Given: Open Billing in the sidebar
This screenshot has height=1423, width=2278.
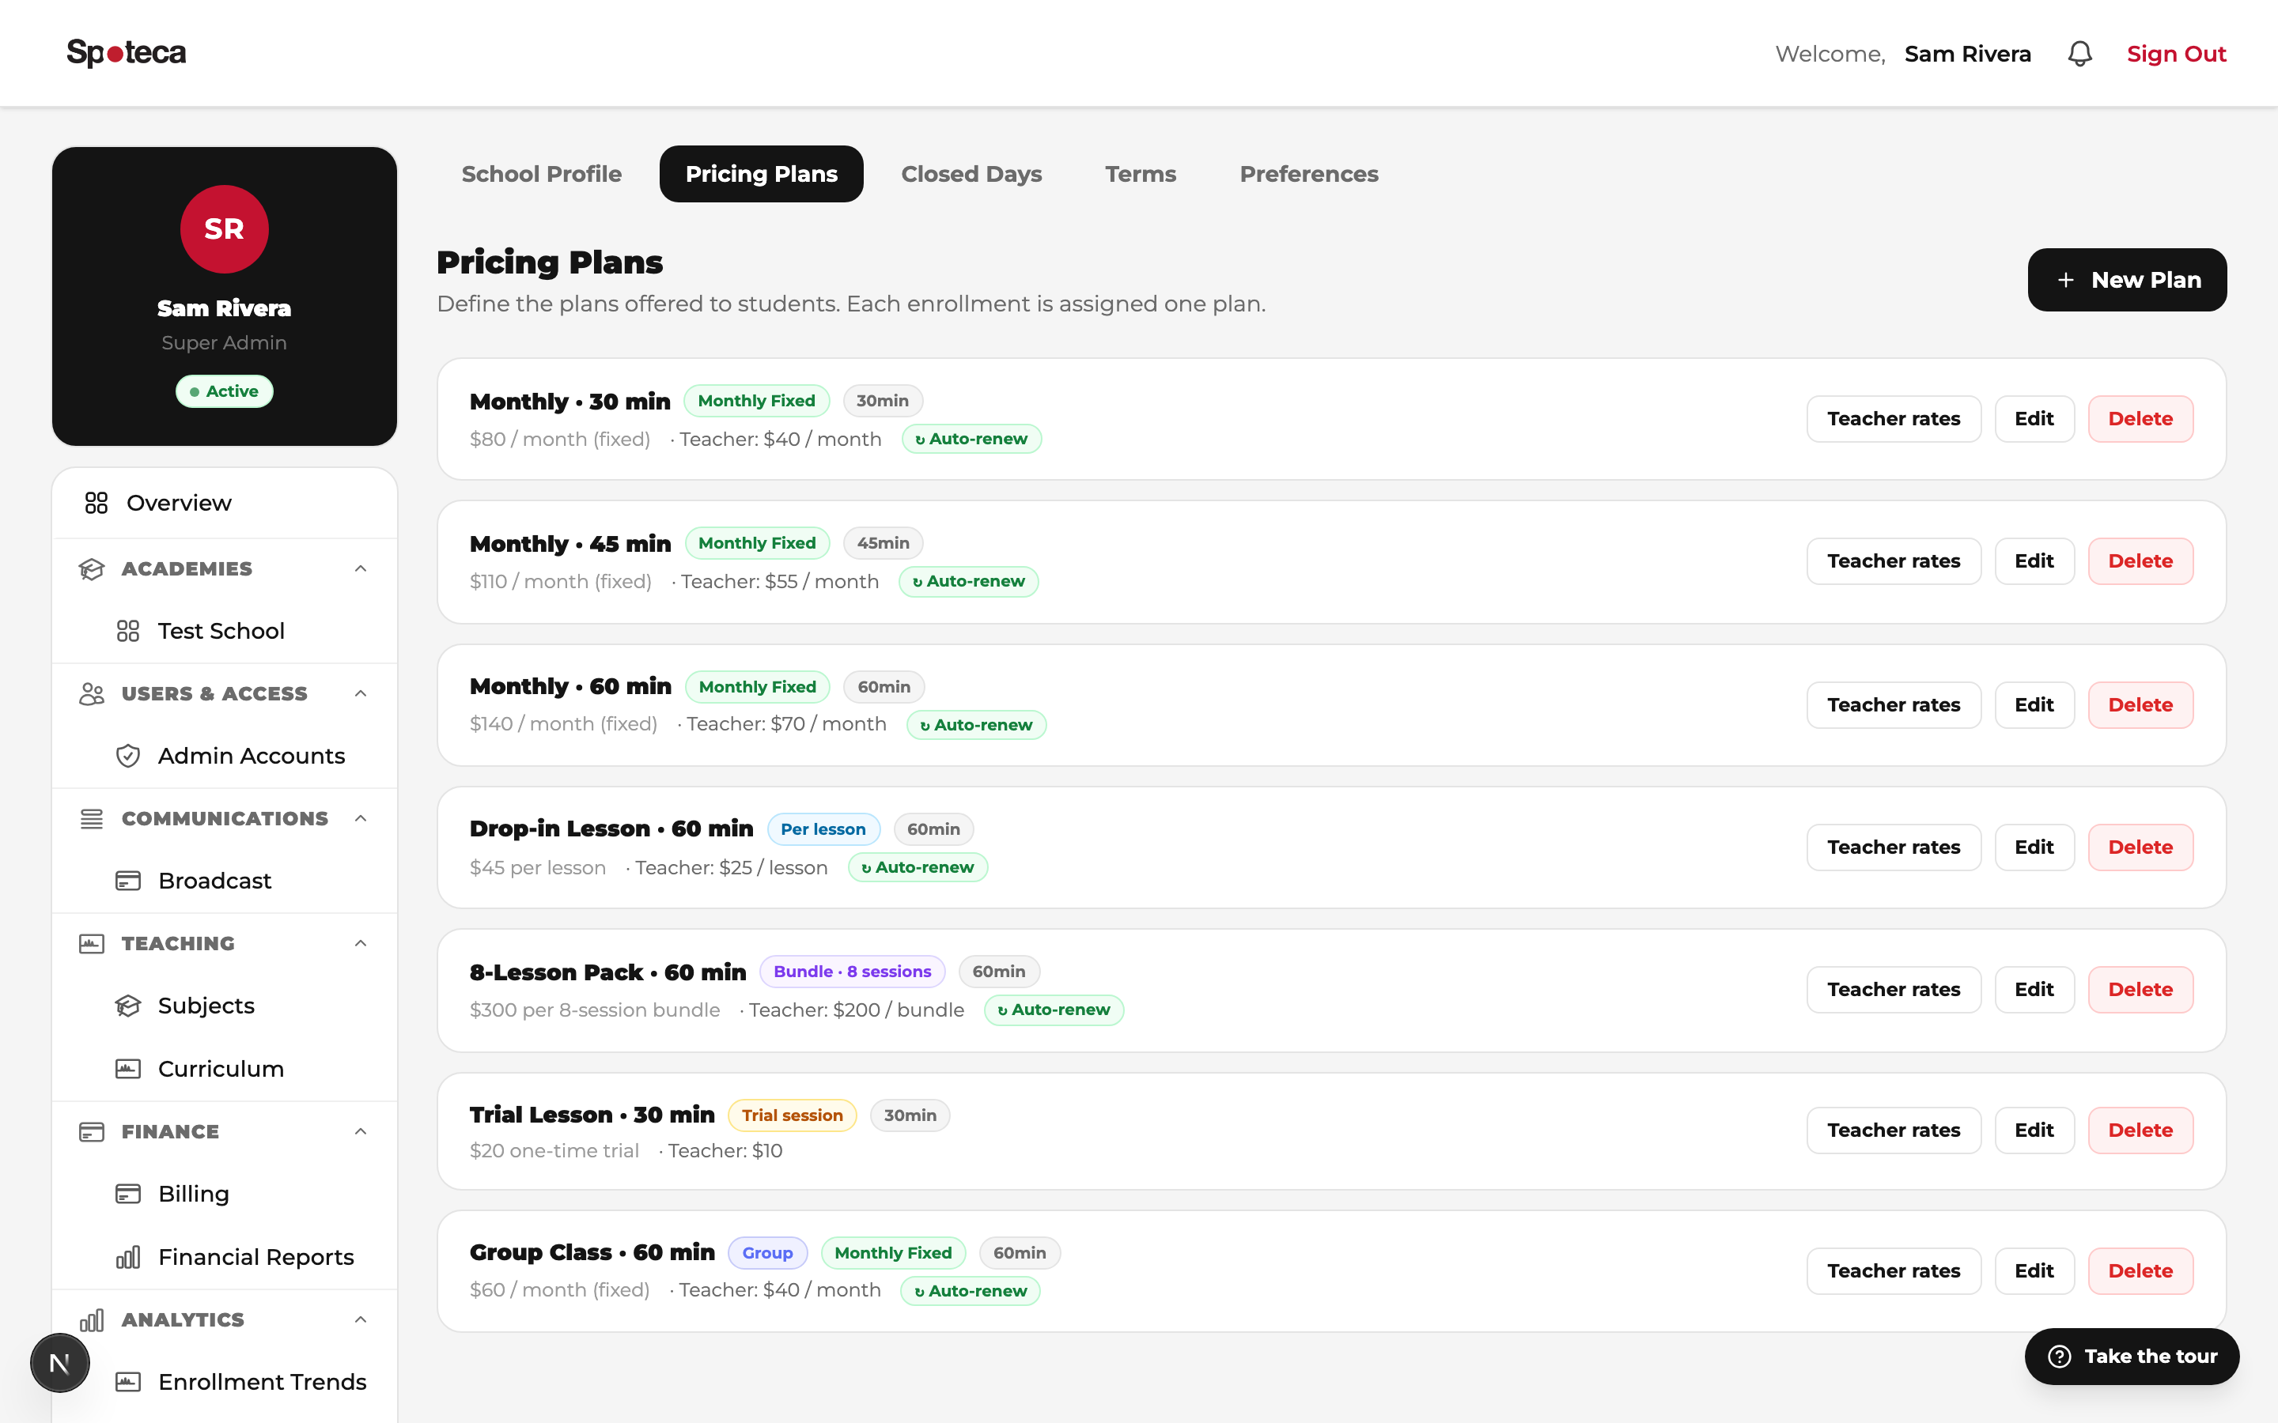Looking at the screenshot, I should [224, 1194].
